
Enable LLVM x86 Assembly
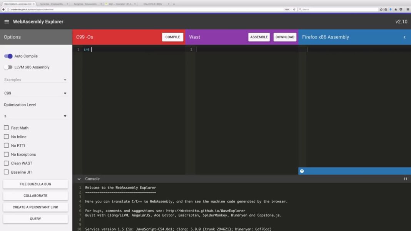tap(8, 67)
